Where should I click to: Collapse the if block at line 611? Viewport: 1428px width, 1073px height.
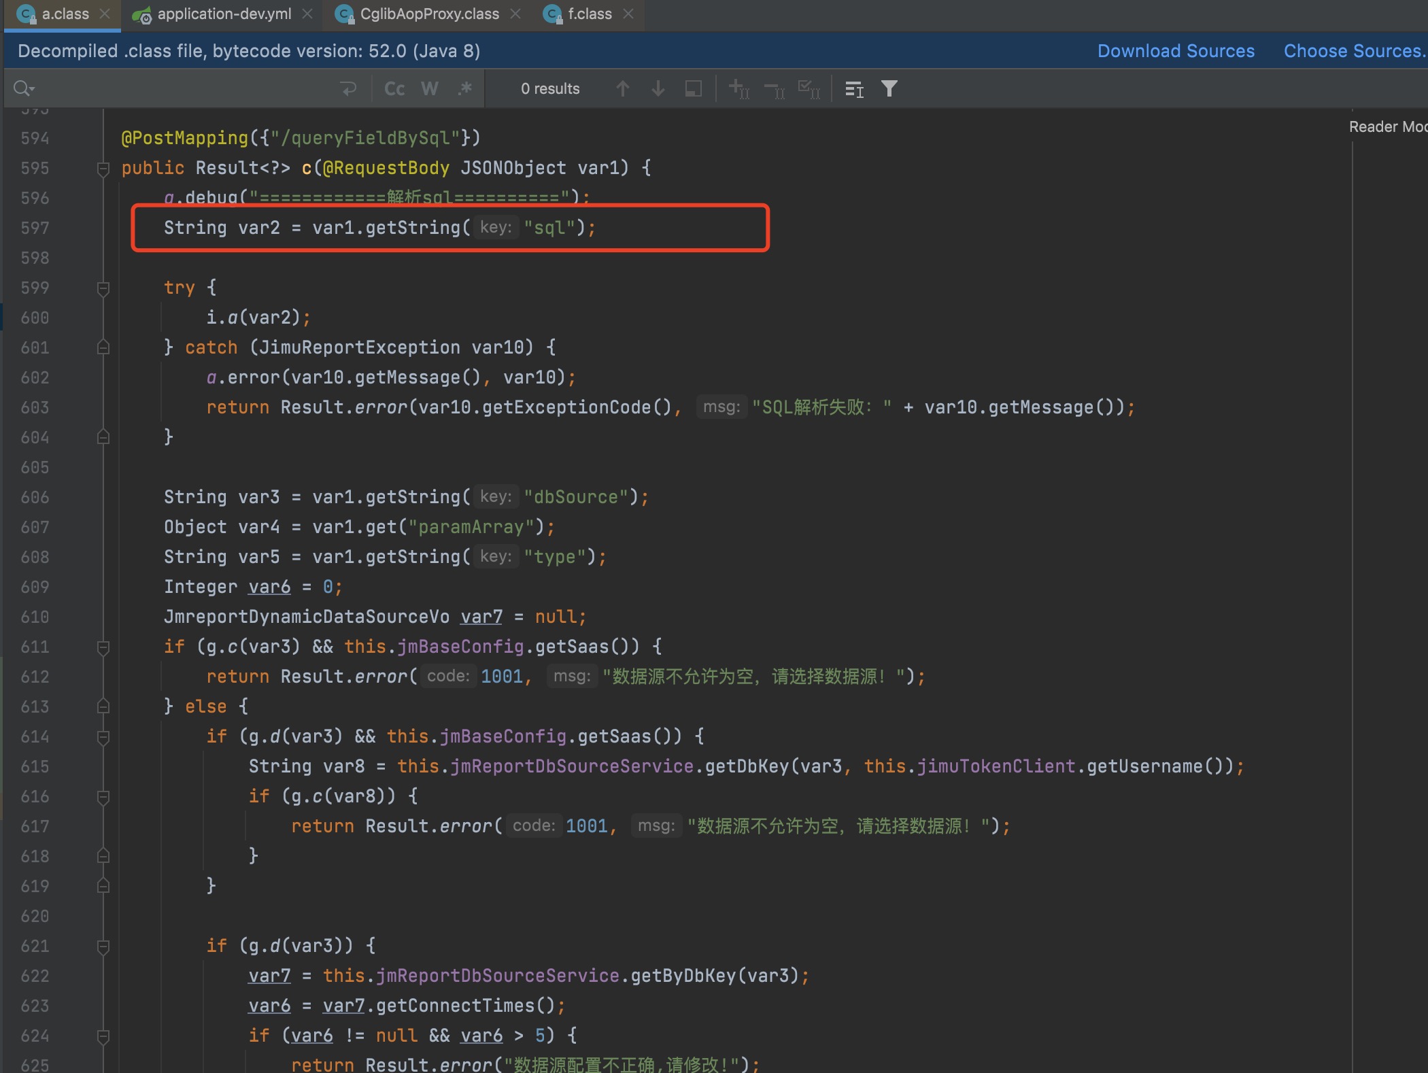tap(103, 647)
